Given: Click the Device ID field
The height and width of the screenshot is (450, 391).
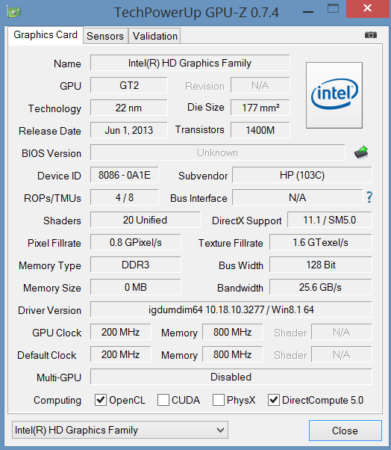Looking at the screenshot, I should [x=125, y=175].
